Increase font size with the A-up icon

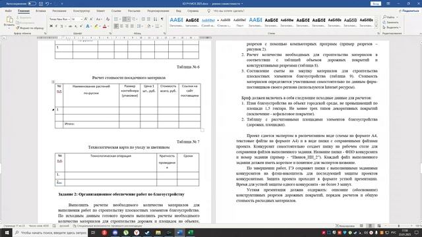click(x=86, y=19)
